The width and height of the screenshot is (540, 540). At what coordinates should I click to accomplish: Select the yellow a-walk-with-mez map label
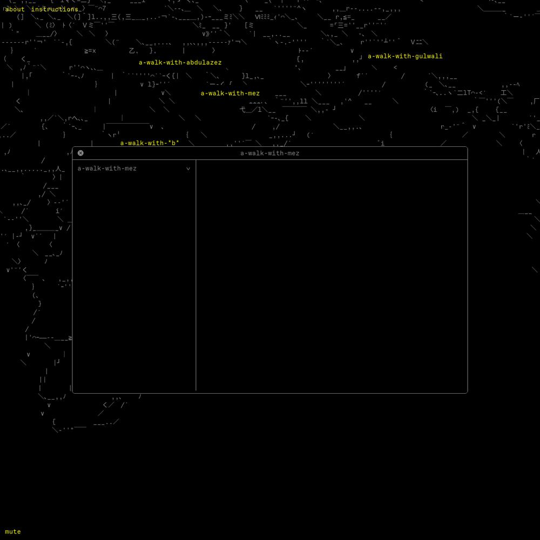point(230,93)
